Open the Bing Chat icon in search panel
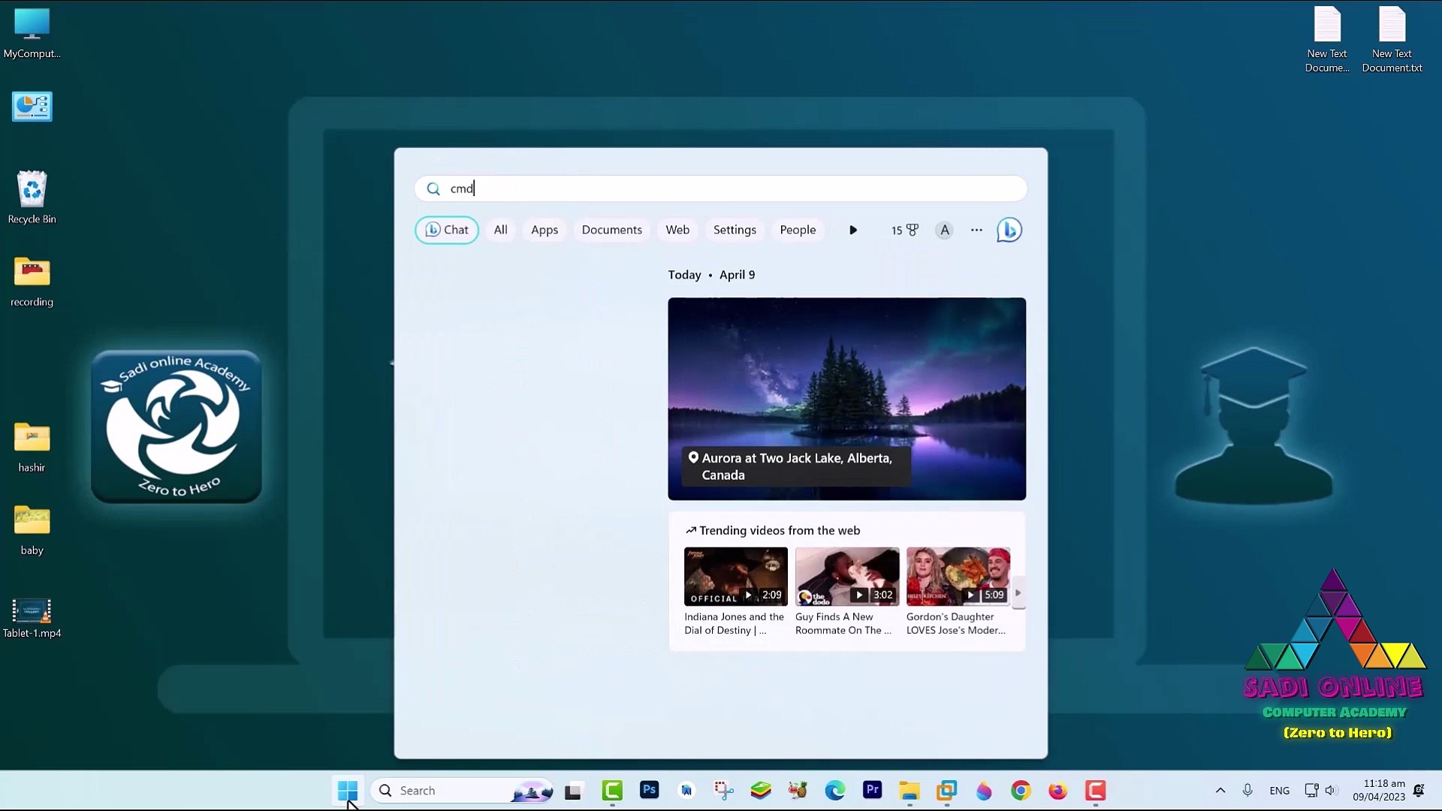This screenshot has width=1442, height=811. pyautogui.click(x=1009, y=230)
